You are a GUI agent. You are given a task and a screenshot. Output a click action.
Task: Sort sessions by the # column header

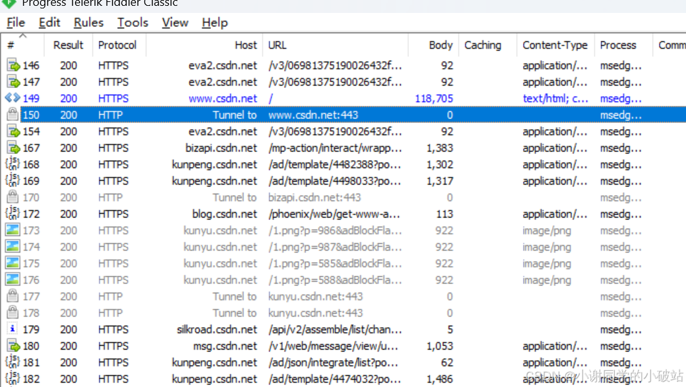pos(23,45)
